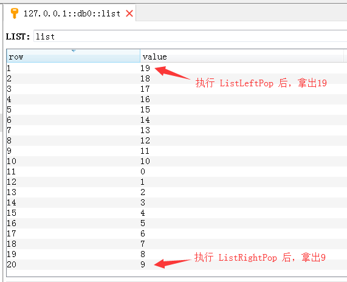Screen dimensions: 347x282
Task: Click the value column header
Action: pos(242,57)
